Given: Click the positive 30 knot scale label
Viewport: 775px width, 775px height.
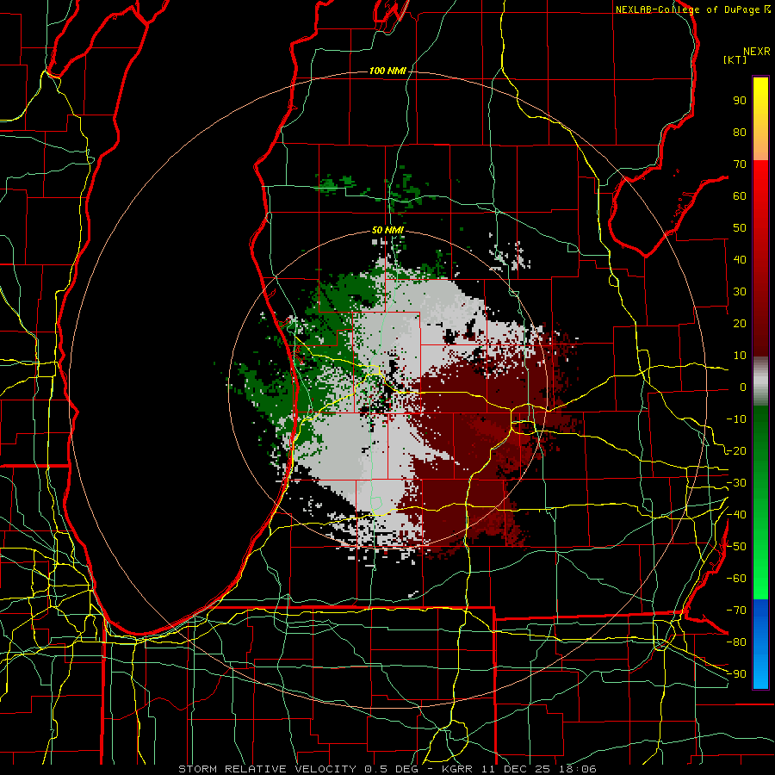Looking at the screenshot, I should (x=740, y=292).
